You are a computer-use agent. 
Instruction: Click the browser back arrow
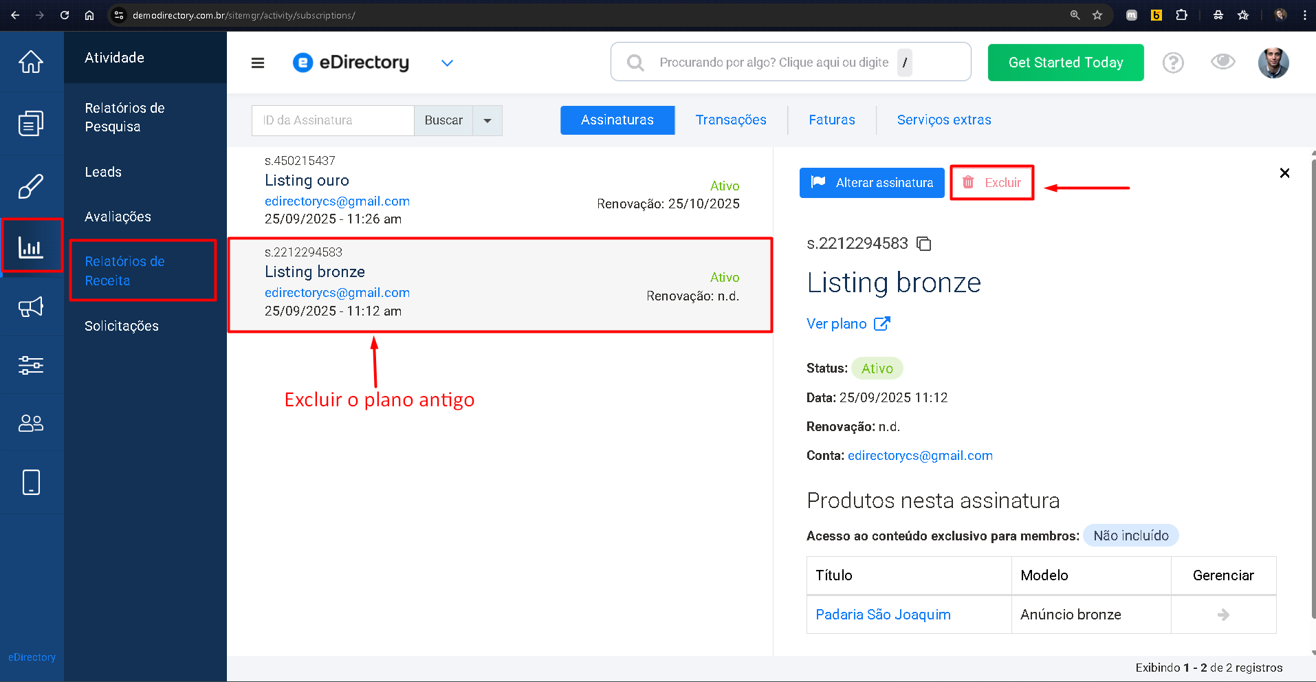tap(15, 15)
